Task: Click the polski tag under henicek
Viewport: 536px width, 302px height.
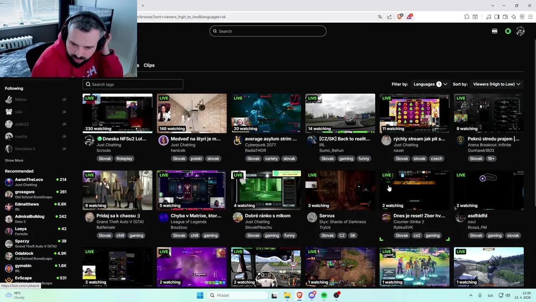Action: tap(196, 159)
